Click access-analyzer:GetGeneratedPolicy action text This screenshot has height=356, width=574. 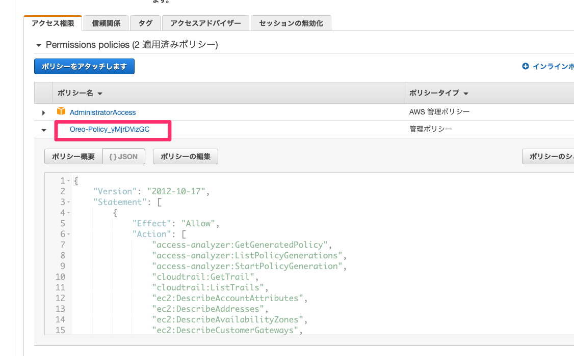pyautogui.click(x=240, y=245)
